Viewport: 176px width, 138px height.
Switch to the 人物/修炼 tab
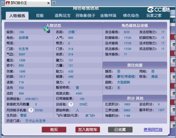click(17, 15)
